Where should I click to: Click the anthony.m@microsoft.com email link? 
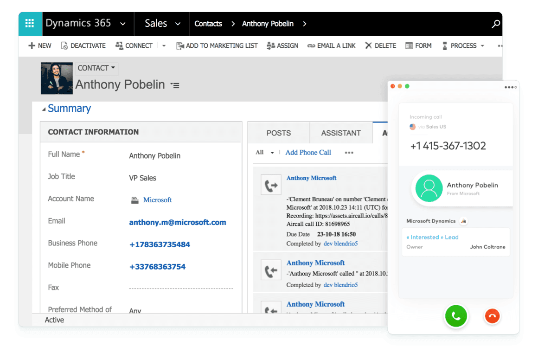177,222
